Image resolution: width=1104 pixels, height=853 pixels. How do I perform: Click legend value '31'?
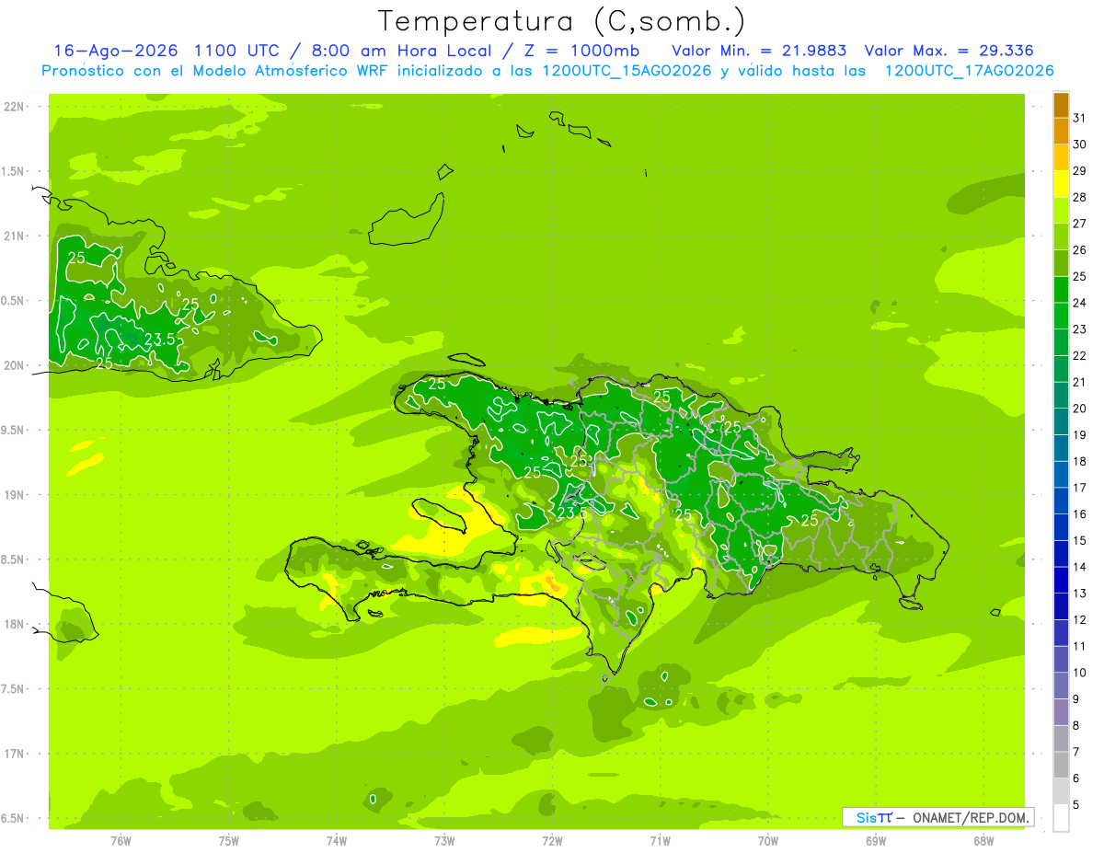click(1080, 118)
